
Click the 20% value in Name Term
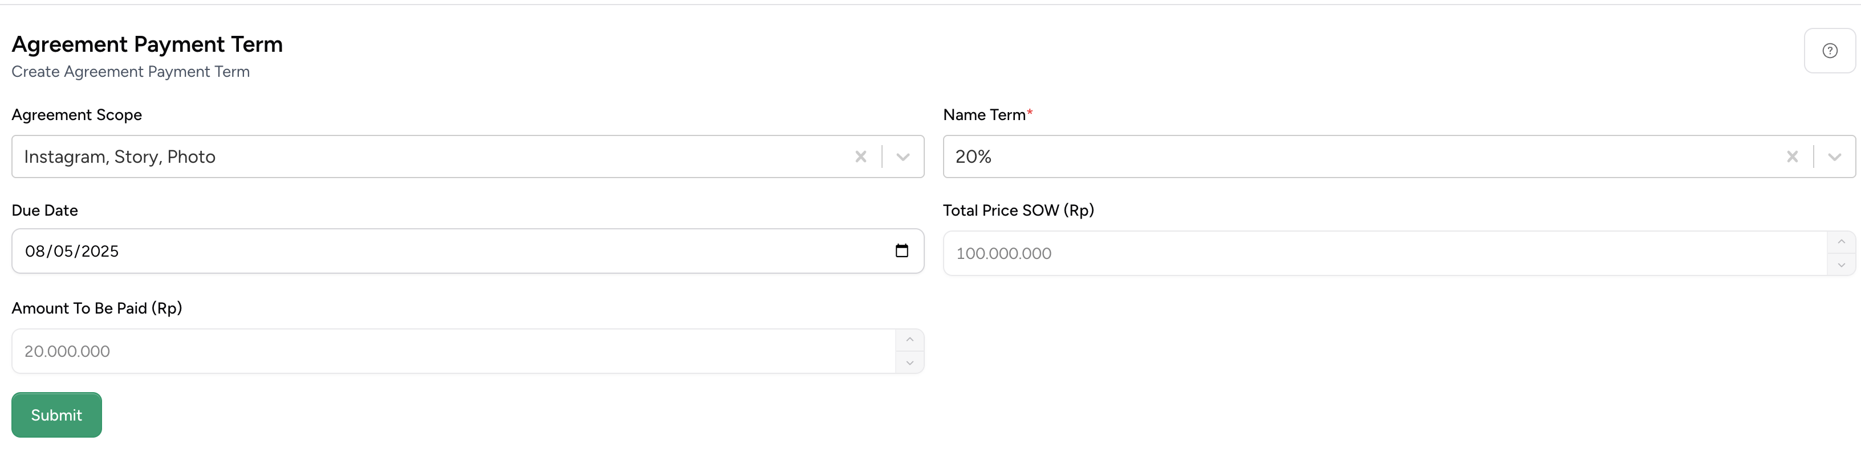tap(972, 157)
